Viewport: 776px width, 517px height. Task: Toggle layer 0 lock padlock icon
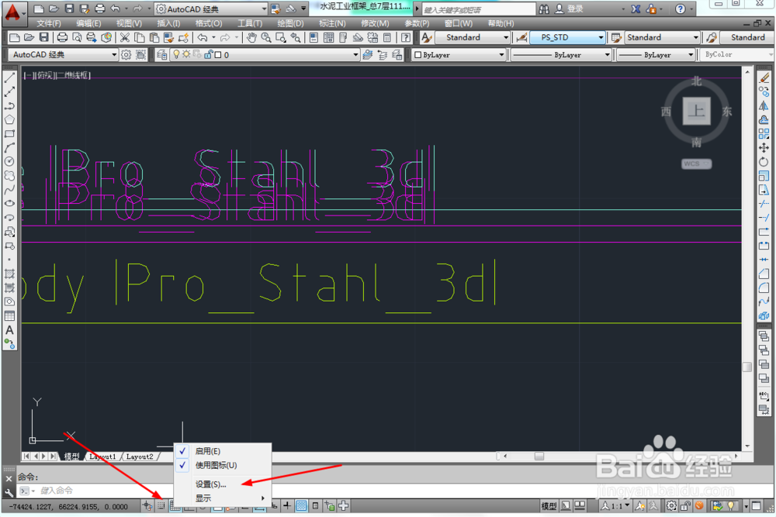[x=208, y=55]
